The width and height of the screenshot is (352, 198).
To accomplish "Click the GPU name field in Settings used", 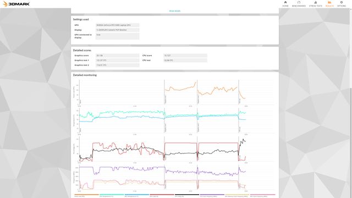I will pyautogui.click(x=117, y=25).
